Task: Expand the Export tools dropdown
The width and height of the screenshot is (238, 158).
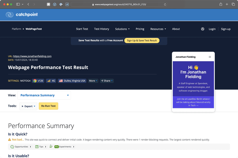Action: (x=28, y=106)
